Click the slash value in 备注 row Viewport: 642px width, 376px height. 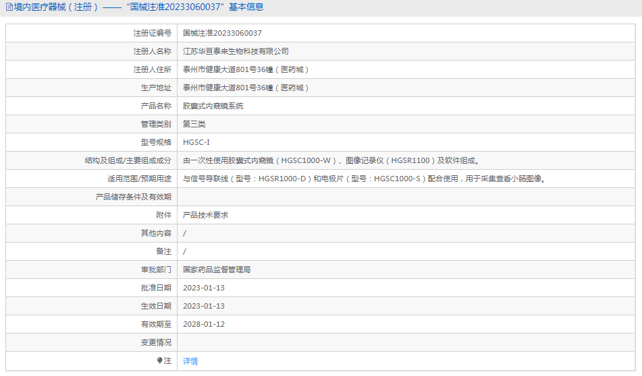point(185,252)
